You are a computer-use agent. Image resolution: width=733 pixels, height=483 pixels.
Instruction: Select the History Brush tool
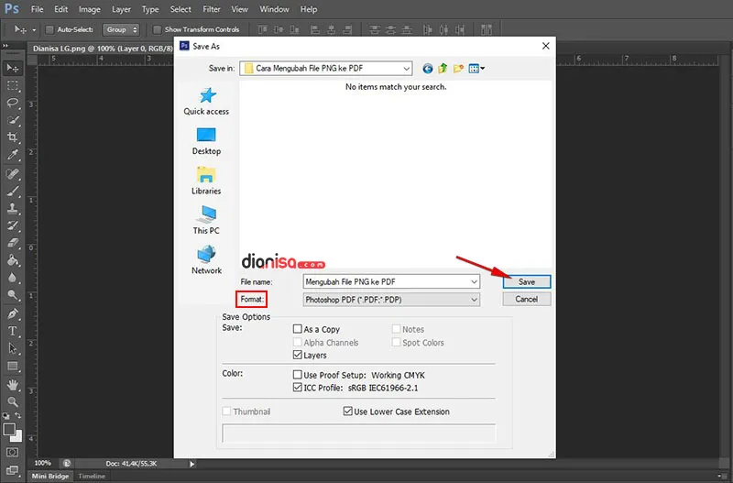13,225
